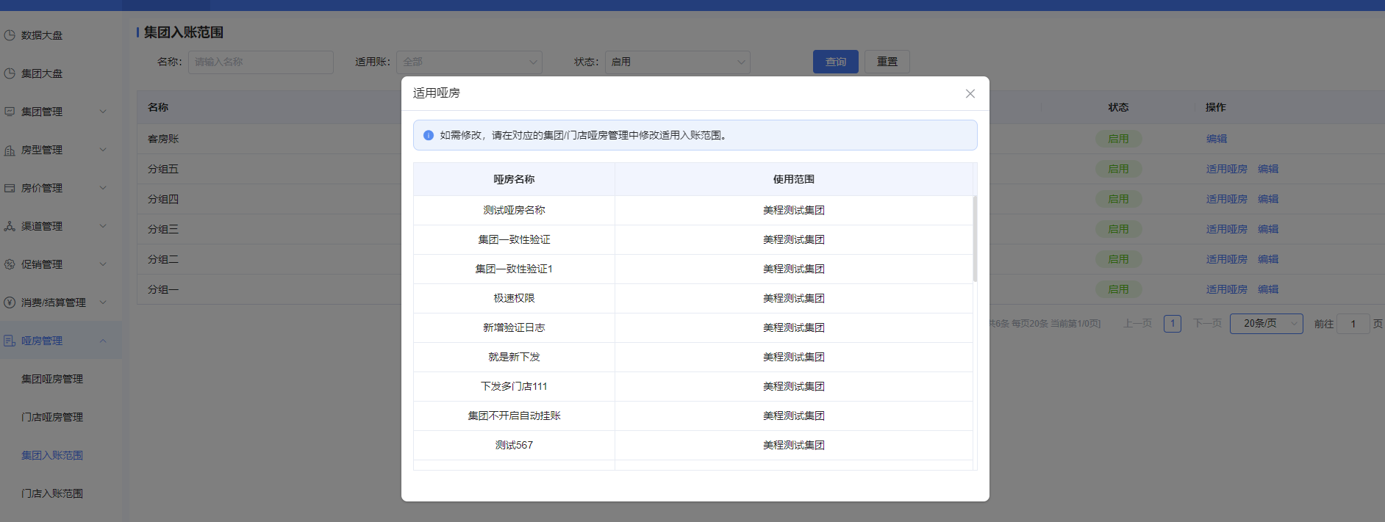Open the 20条/页 page size dropdown

[1267, 323]
